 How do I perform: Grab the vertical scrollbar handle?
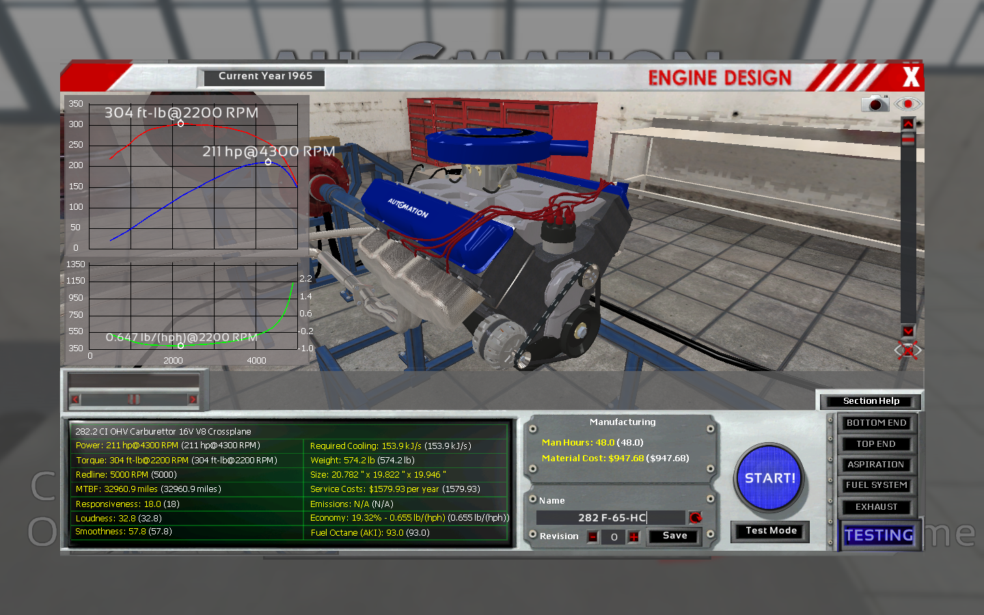(x=907, y=139)
